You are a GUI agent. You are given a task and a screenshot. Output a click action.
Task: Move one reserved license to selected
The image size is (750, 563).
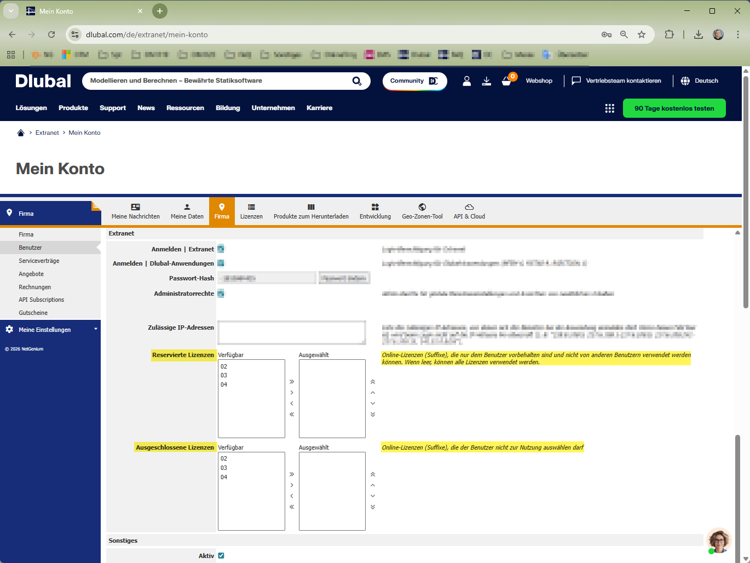[x=292, y=393]
